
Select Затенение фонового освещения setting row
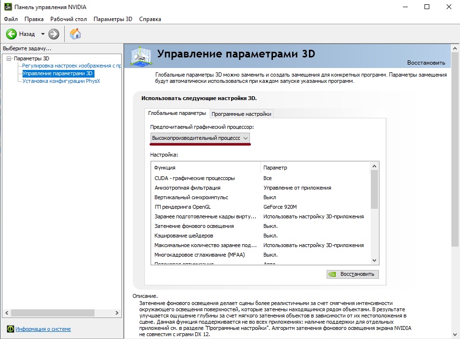260,226
